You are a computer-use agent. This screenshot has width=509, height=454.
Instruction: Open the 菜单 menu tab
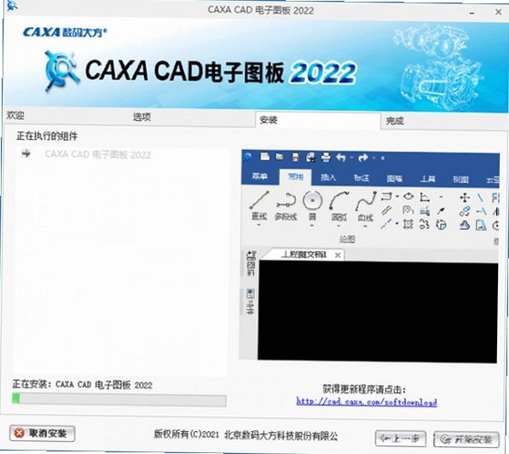[x=260, y=176]
